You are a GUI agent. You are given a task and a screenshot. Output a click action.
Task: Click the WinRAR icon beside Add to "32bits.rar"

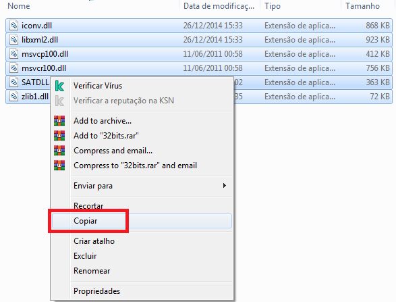point(59,136)
